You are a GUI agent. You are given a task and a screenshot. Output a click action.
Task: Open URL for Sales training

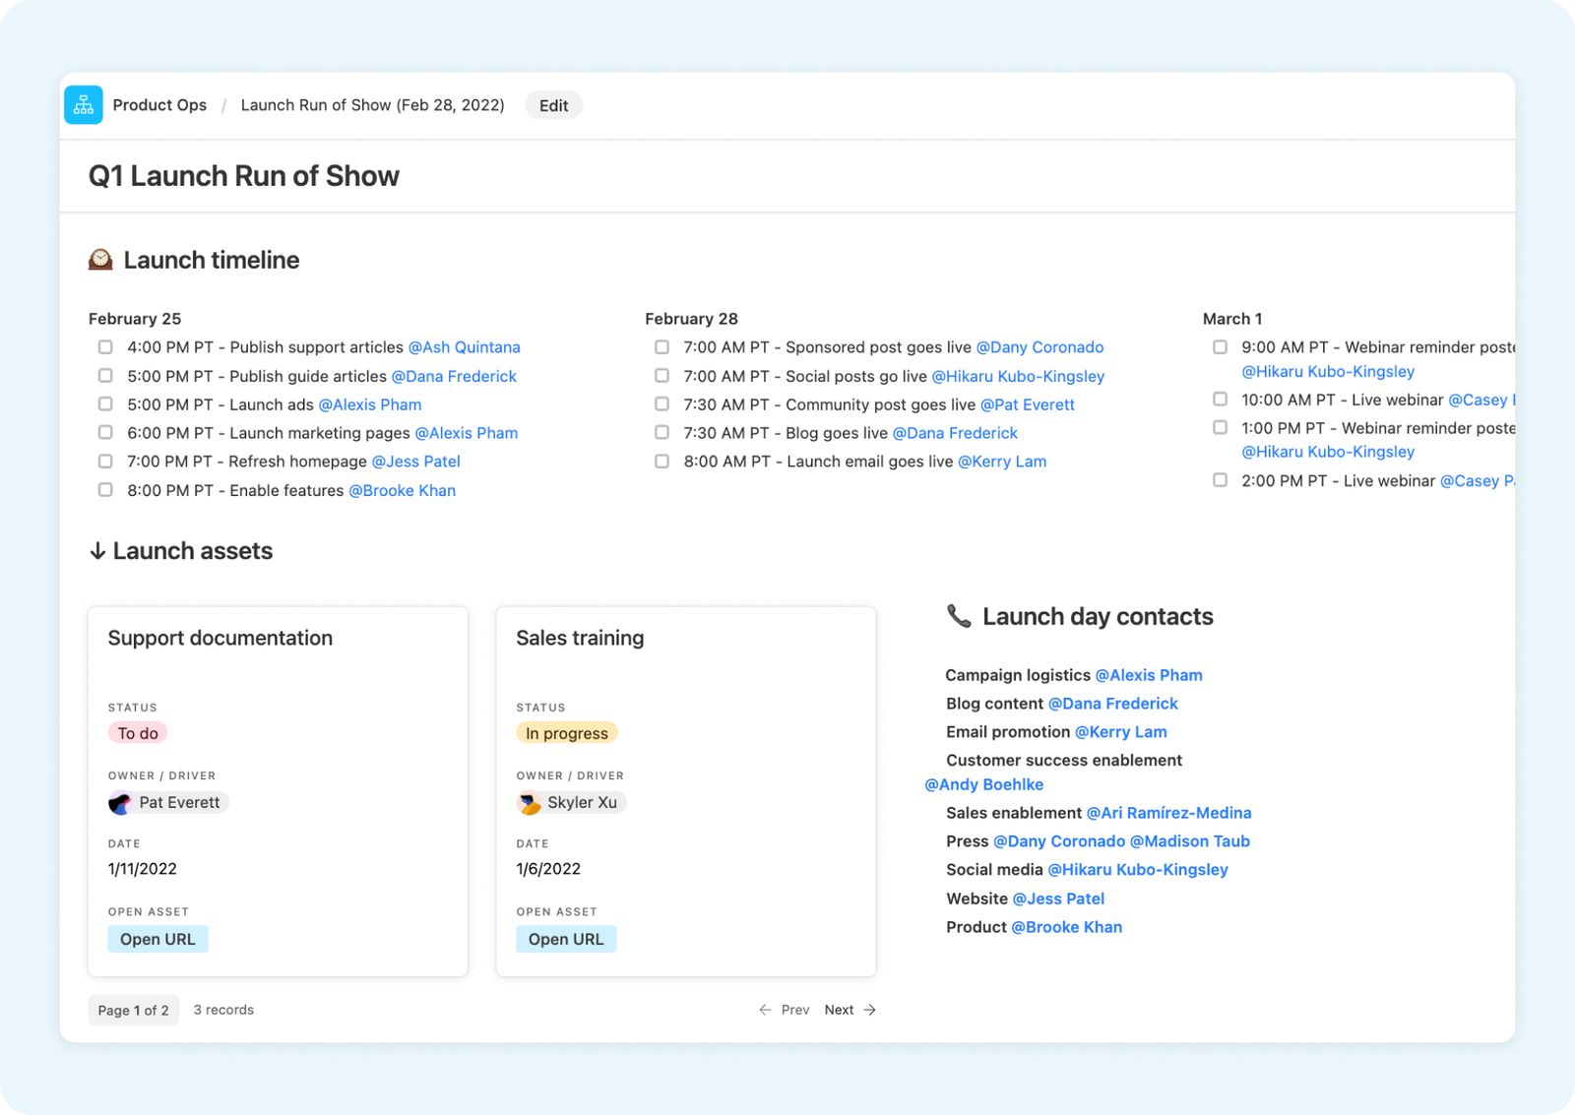tap(566, 939)
